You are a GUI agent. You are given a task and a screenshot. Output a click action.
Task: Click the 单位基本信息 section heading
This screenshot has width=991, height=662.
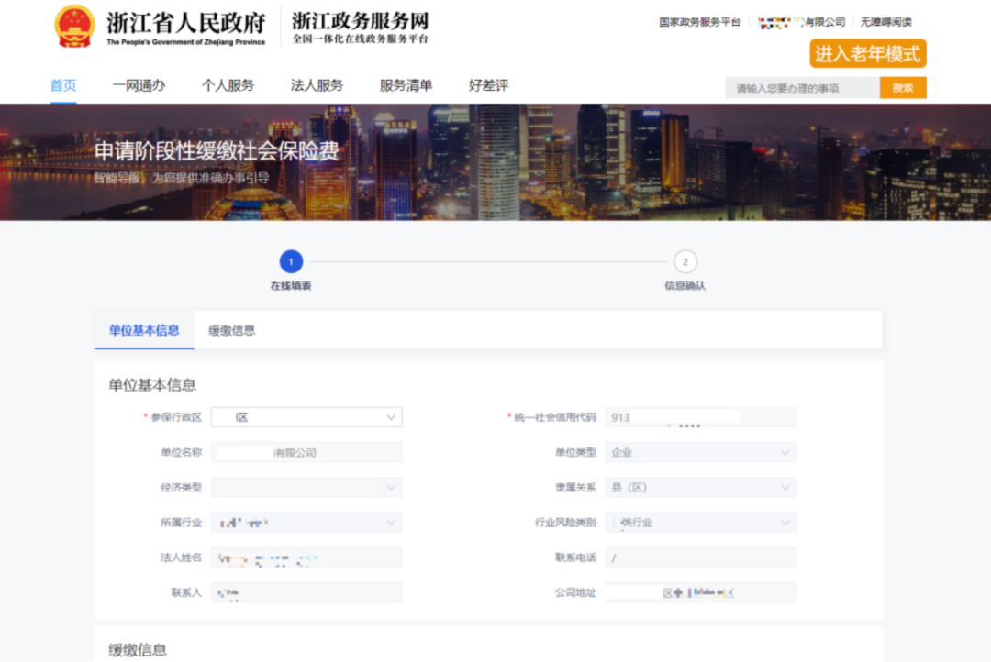click(x=152, y=385)
